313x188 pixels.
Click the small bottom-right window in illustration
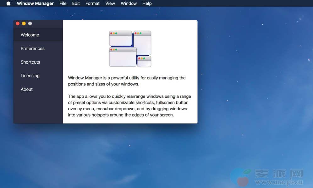[x=144, y=61]
